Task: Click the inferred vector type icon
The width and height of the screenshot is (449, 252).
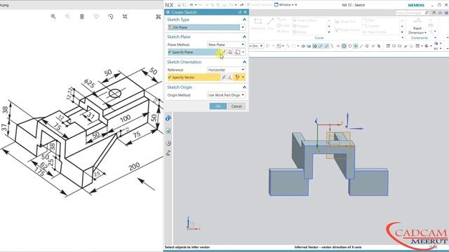Action: coord(237,78)
